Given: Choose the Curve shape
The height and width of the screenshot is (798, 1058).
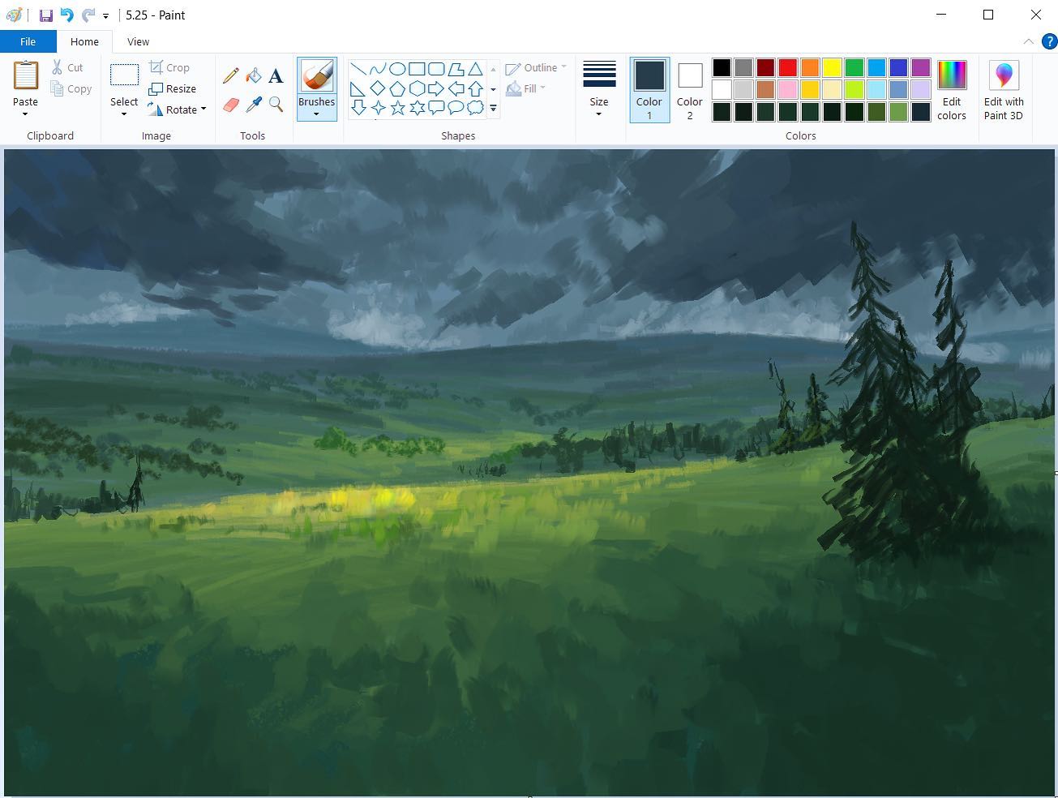Looking at the screenshot, I should click(x=378, y=69).
